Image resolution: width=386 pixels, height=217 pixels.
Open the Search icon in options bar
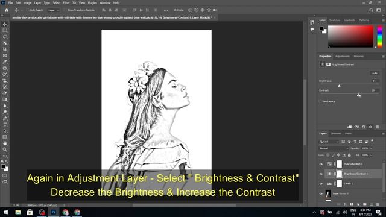click(371, 10)
